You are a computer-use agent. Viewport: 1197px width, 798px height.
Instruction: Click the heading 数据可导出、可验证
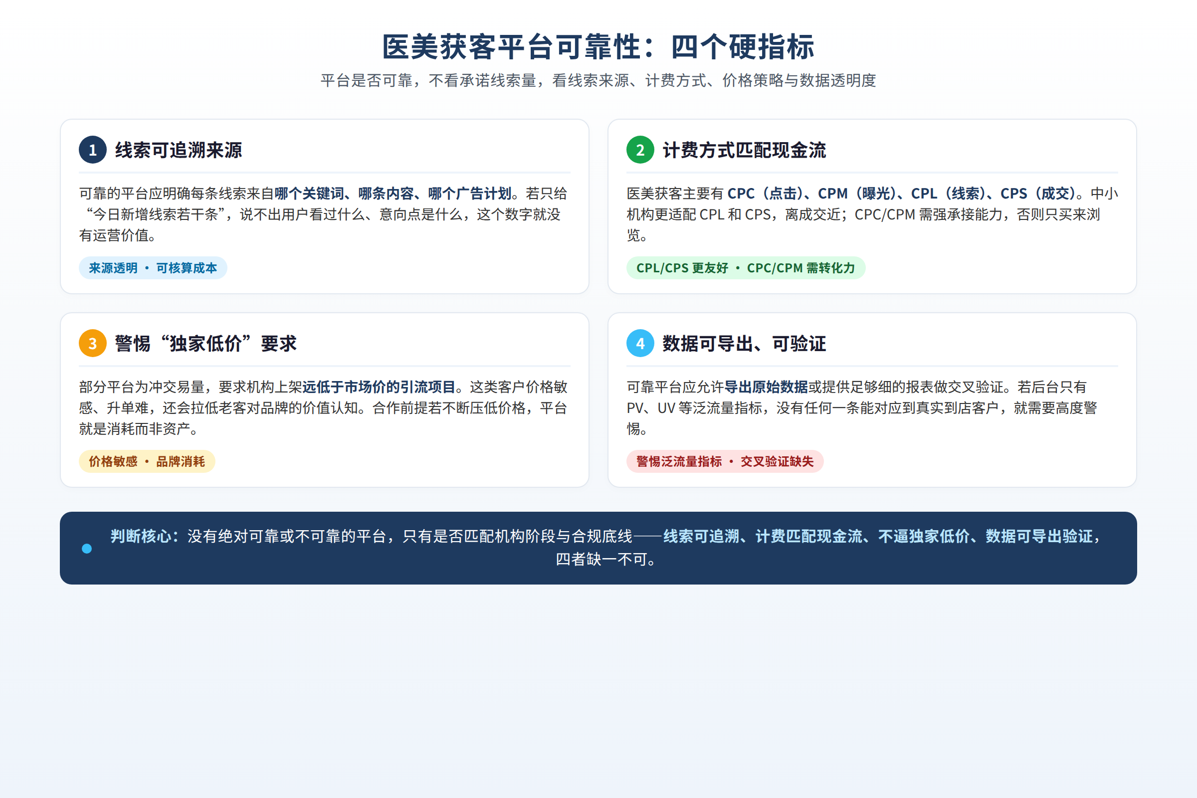pyautogui.click(x=744, y=344)
